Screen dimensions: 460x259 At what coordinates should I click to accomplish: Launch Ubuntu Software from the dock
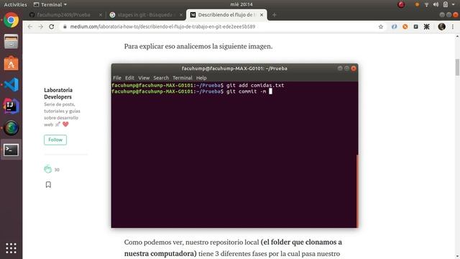11,63
